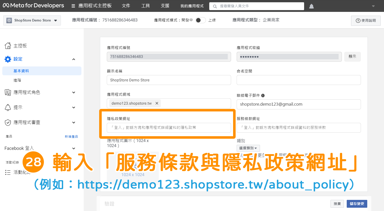
Task: Click the search magnifier icon
Action: click(215, 6)
